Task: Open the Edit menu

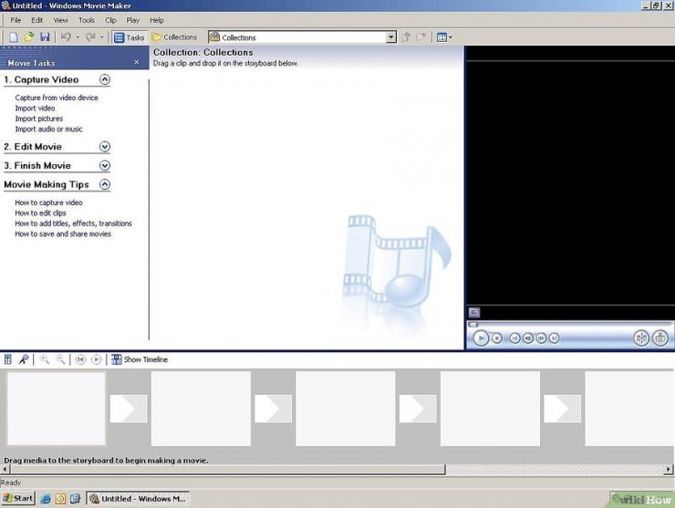Action: coord(37,20)
